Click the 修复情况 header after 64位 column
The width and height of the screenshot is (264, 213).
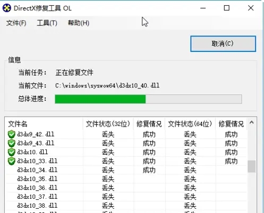[231, 124]
